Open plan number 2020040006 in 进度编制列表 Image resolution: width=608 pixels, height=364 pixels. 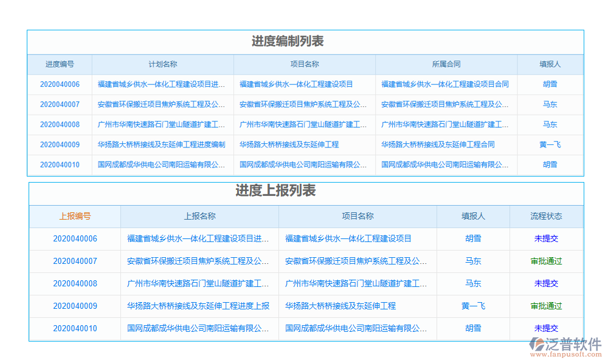pos(60,84)
